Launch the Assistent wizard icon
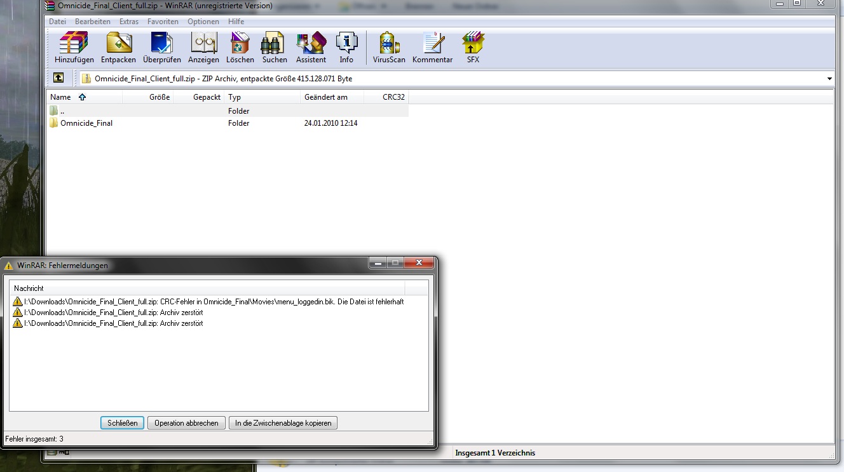Image resolution: width=844 pixels, height=472 pixels. coord(311,48)
